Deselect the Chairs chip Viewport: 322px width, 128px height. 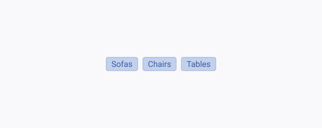160,64
